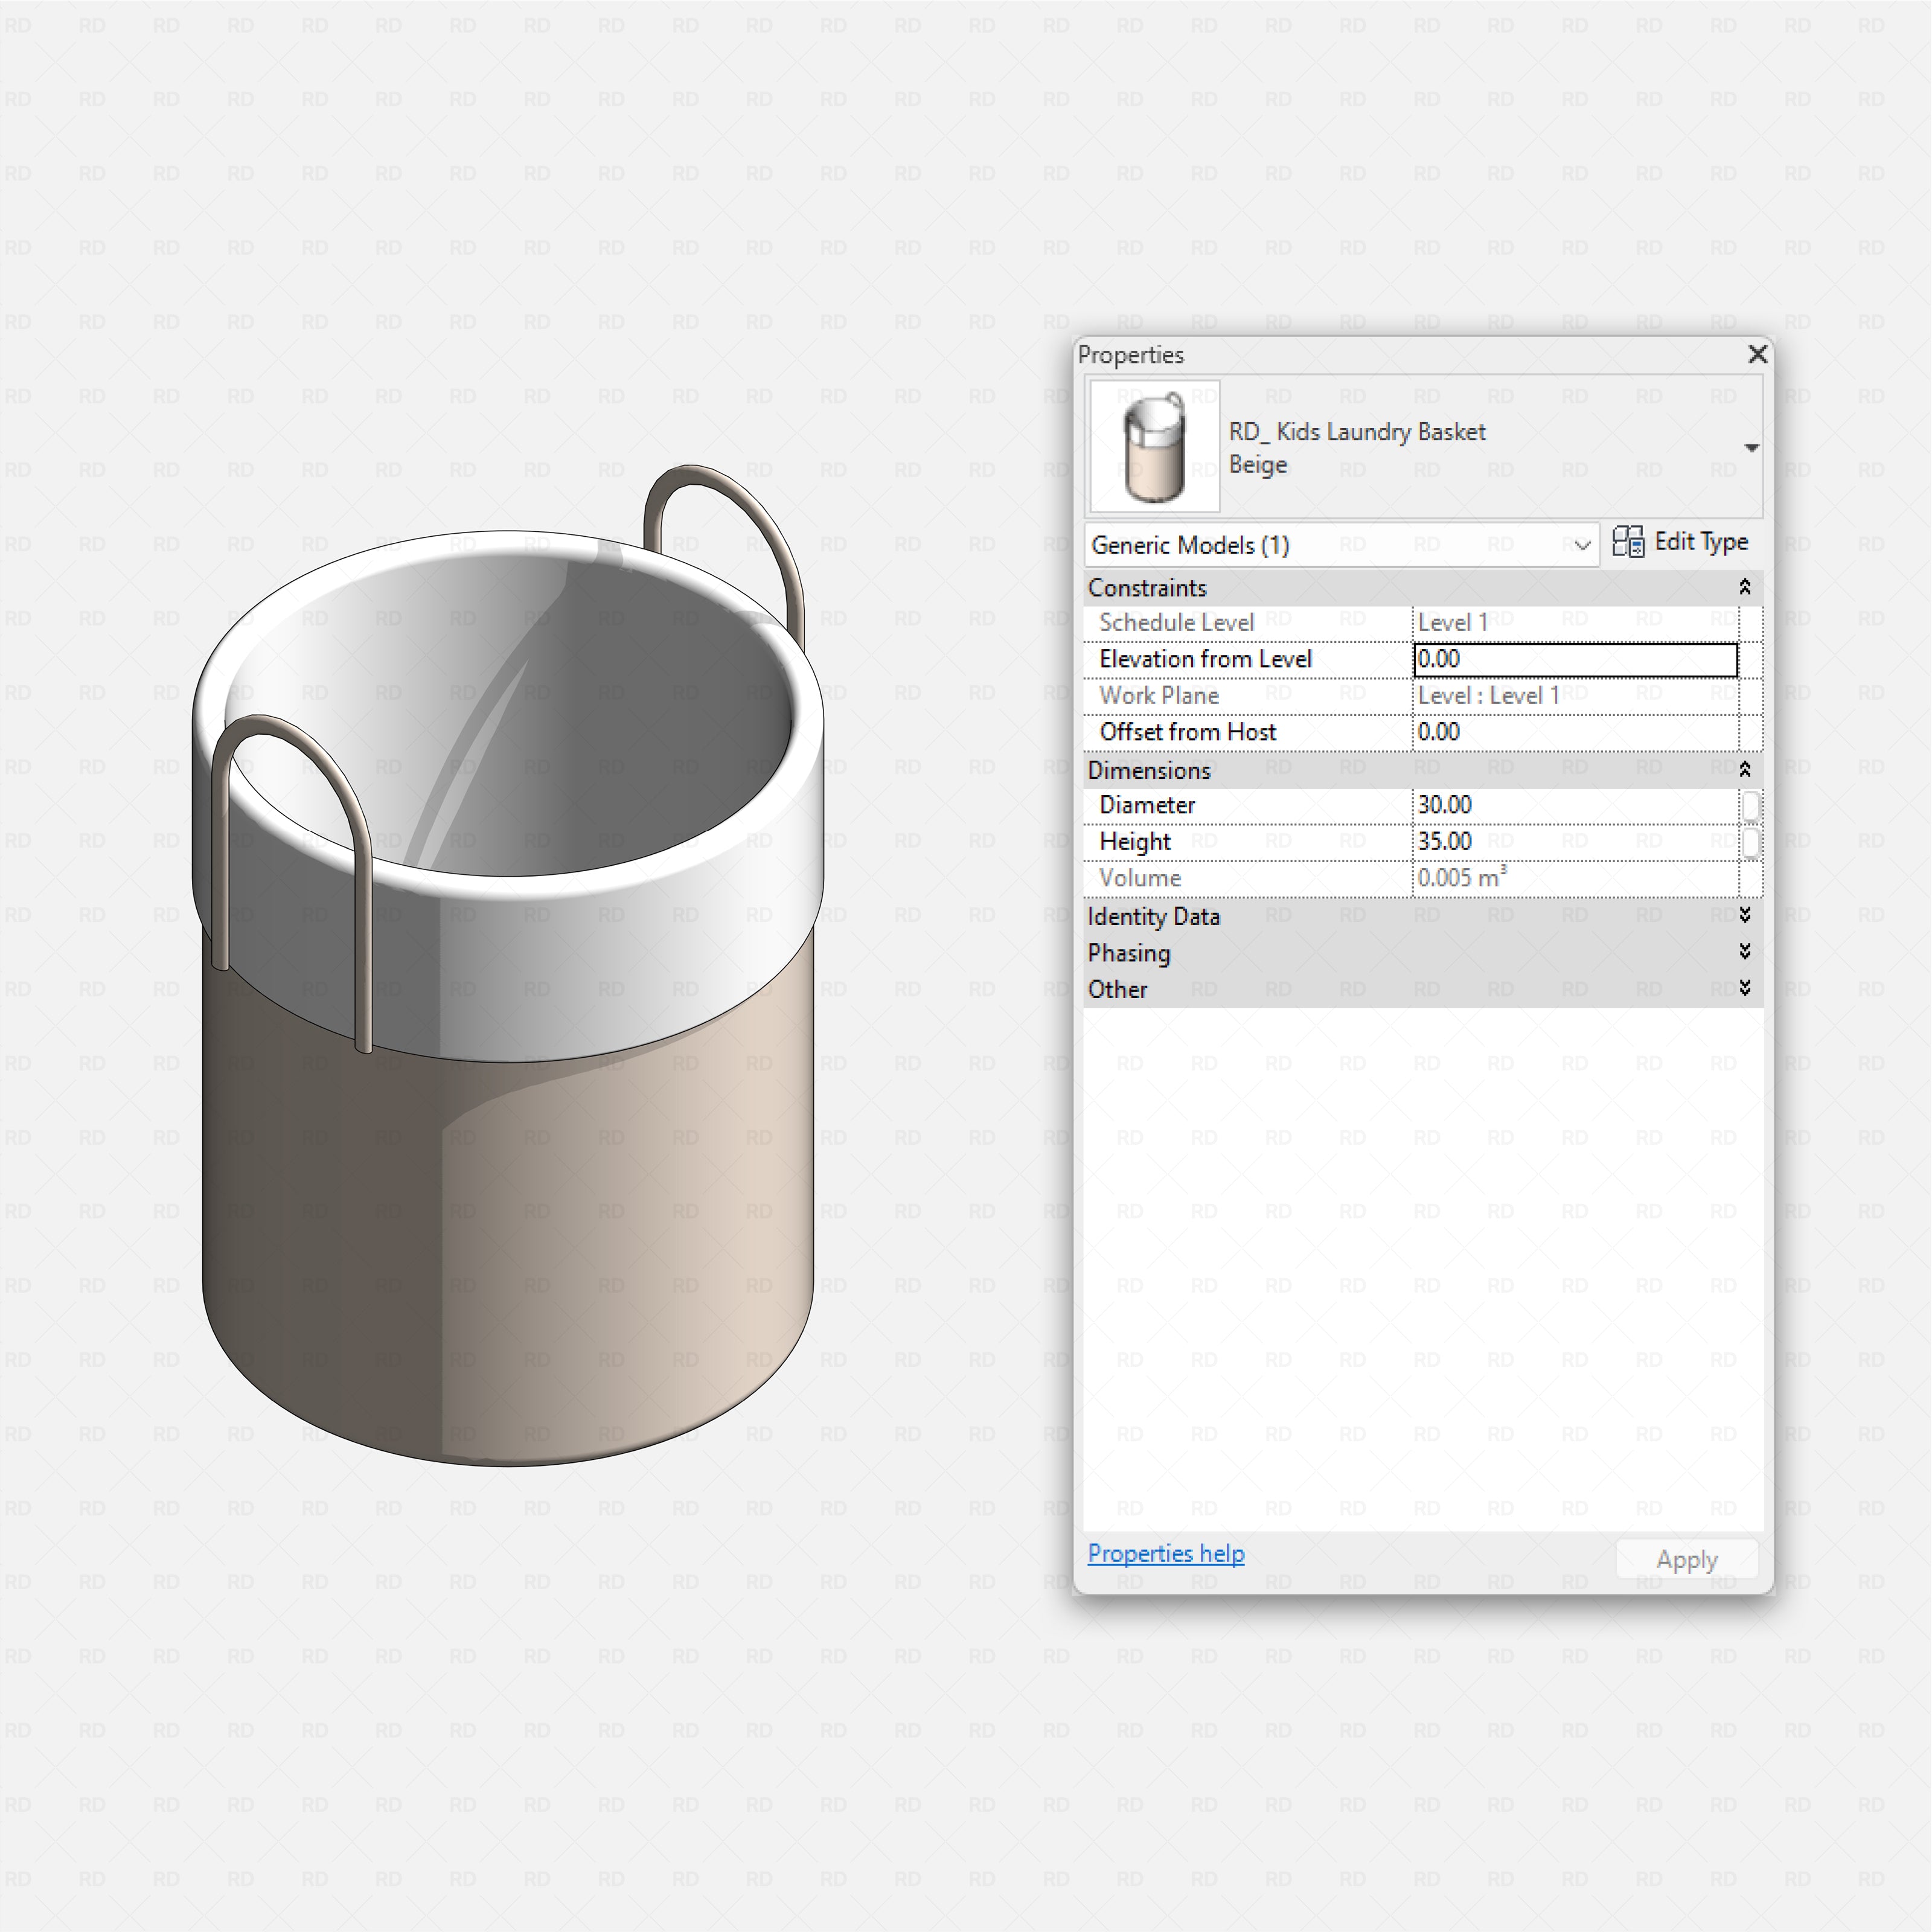Open the Generic Models filter dropdown
1932x1932 pixels.
point(1582,545)
